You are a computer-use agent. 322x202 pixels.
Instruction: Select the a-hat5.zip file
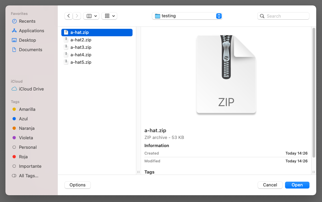pos(81,62)
